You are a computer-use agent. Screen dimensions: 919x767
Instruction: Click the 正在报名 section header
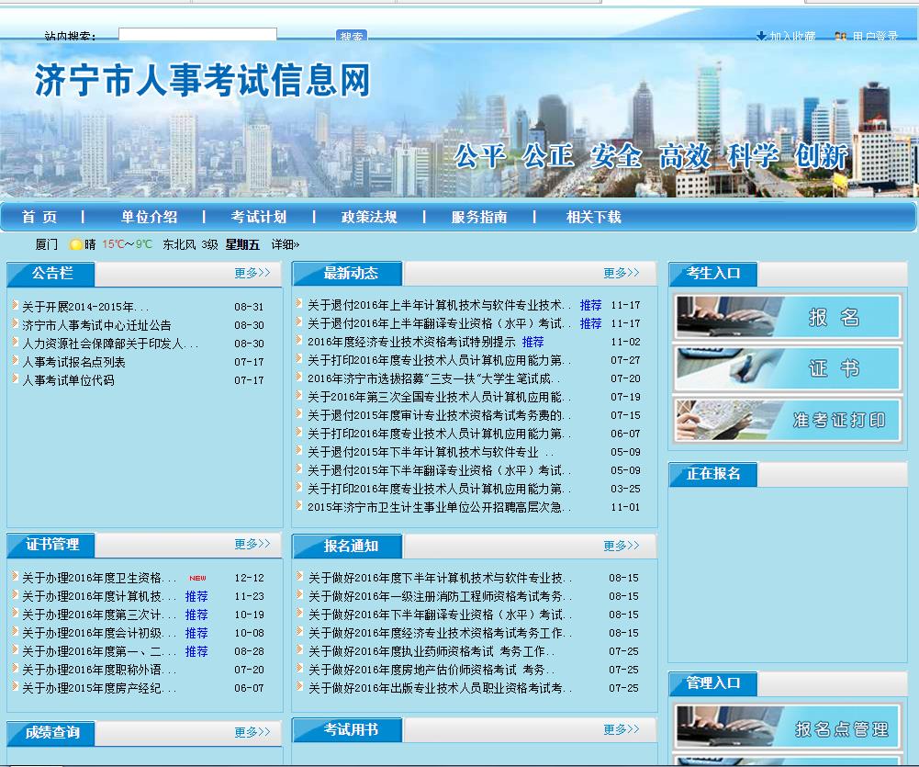click(x=713, y=474)
